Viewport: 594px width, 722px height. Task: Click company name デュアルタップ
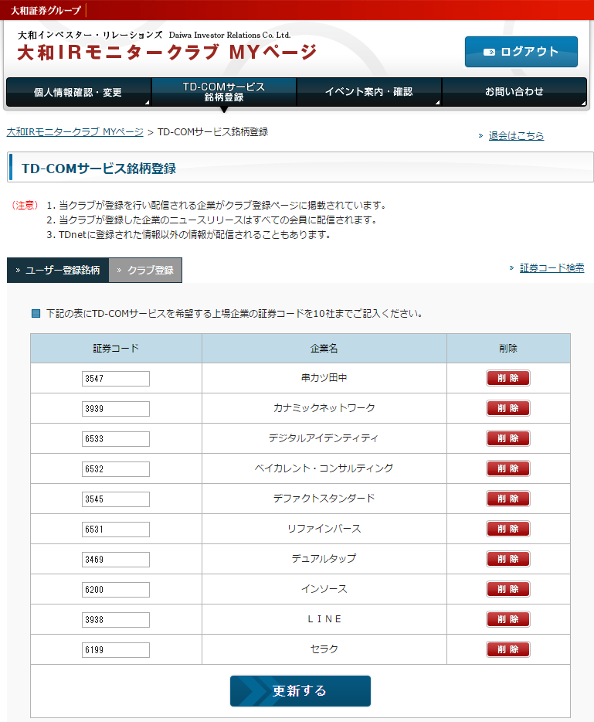[x=324, y=559]
